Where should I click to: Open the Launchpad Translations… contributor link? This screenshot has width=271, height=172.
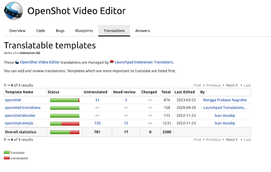pos(225,108)
